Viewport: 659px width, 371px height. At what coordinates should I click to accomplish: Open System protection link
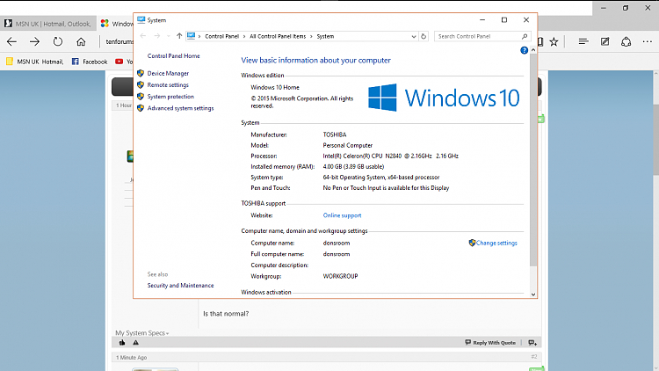click(170, 97)
